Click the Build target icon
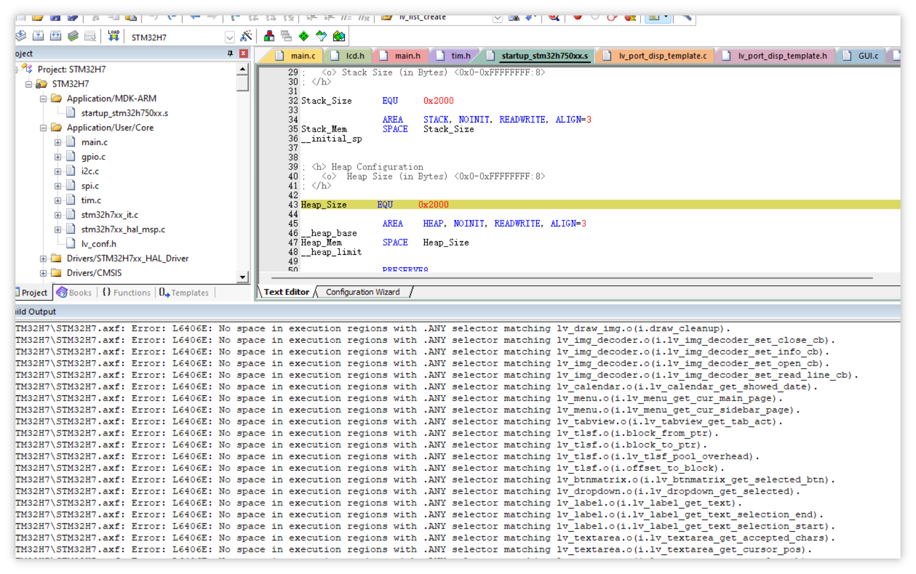This screenshot has height=574, width=916. tap(38, 36)
